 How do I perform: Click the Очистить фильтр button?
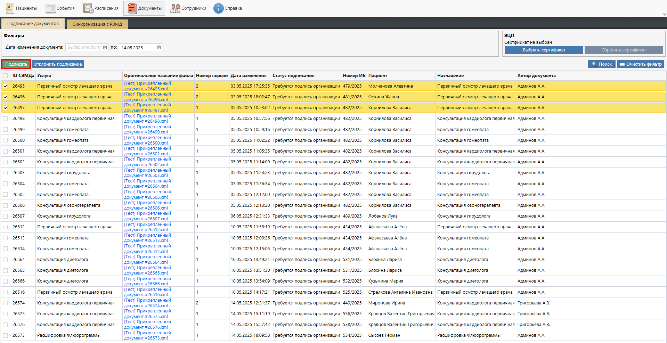pos(640,64)
